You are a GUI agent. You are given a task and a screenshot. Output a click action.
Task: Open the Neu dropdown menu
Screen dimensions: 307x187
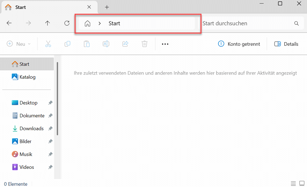tap(19, 44)
